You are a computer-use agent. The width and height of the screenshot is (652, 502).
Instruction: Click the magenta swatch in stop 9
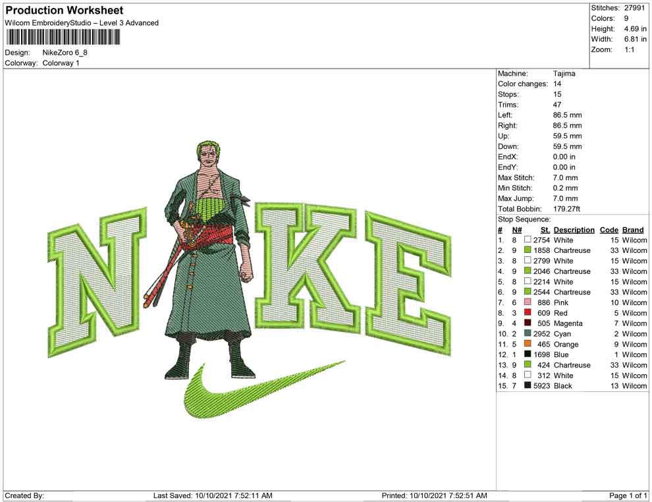(x=528, y=323)
